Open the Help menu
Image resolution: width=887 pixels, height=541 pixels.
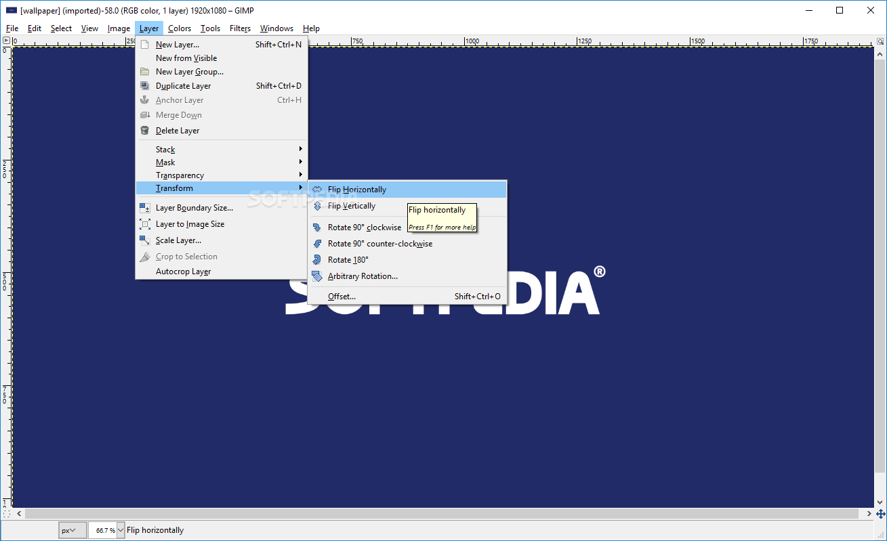point(311,28)
